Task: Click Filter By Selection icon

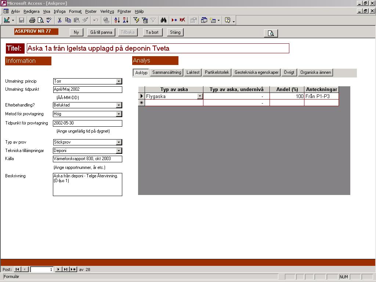Action: coord(136,20)
